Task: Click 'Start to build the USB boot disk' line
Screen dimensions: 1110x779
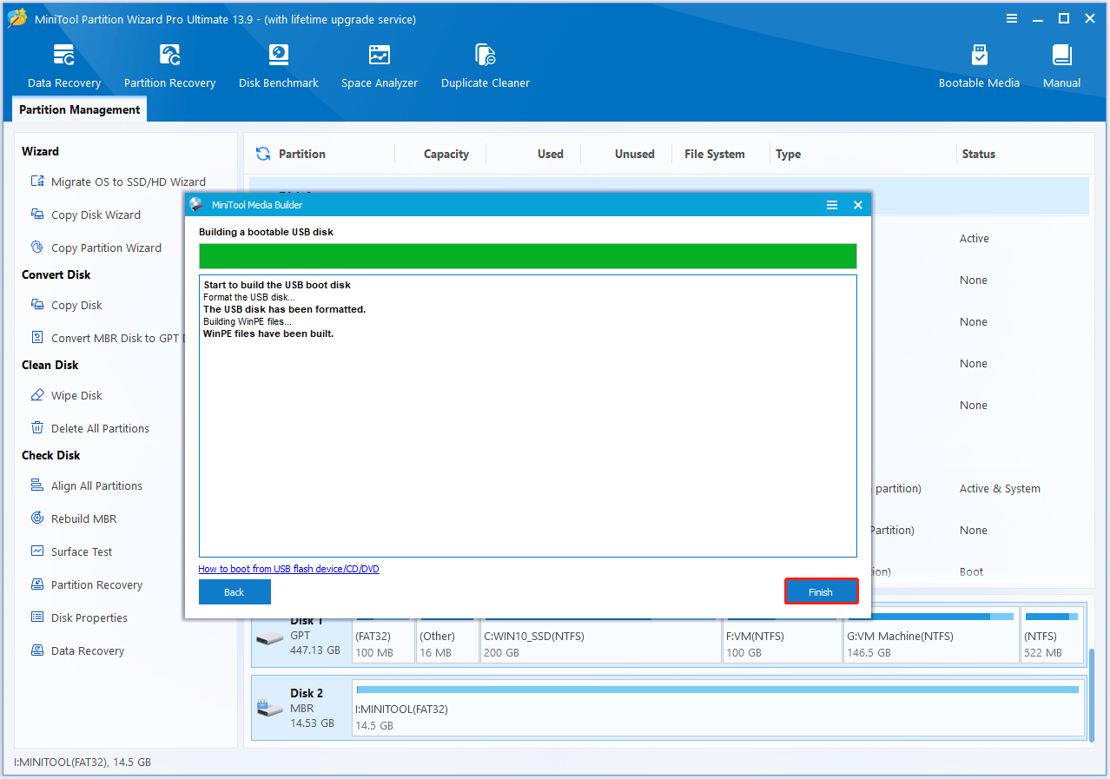Action: point(277,285)
